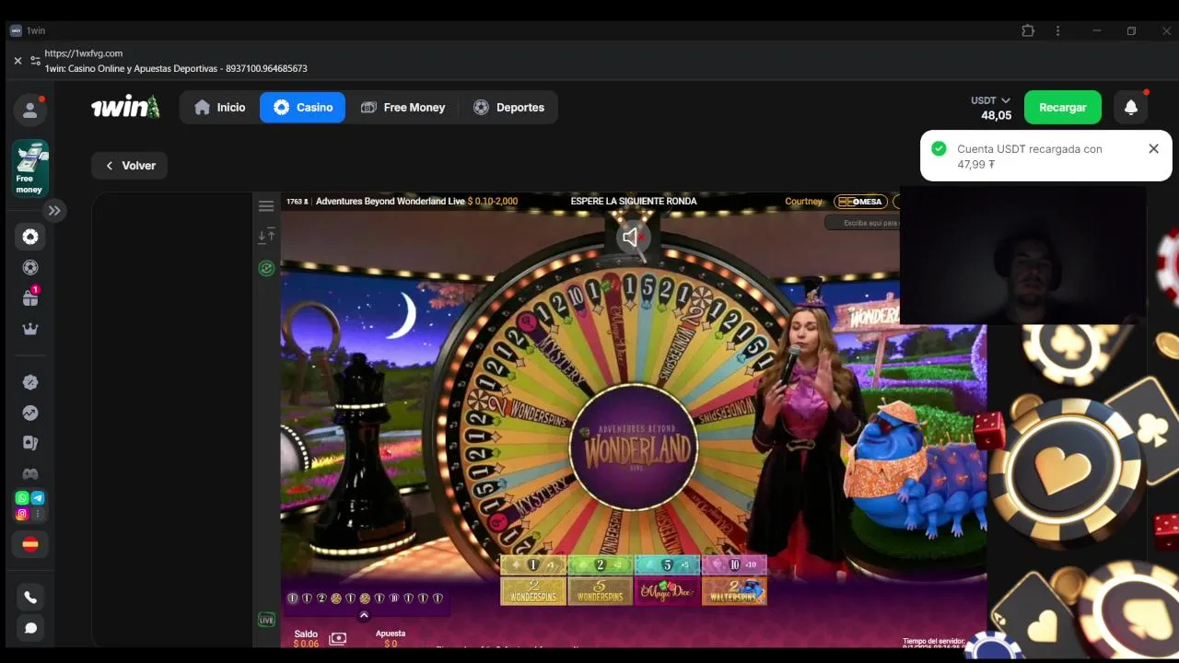Bet on 5 Wonderspins
This screenshot has height=663, width=1179.
601,590
